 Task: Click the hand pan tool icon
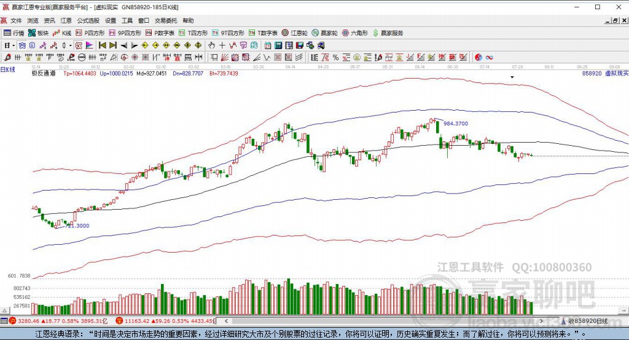(x=211, y=45)
